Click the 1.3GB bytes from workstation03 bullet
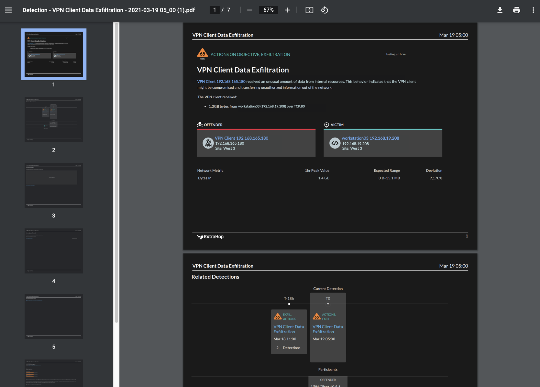The height and width of the screenshot is (387, 540). point(257,106)
